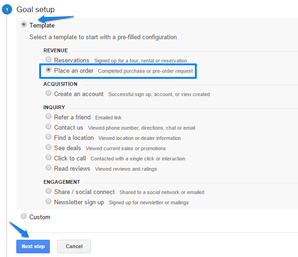The image size is (298, 257).
Task: Click the Next step button
Action: [x=33, y=246]
